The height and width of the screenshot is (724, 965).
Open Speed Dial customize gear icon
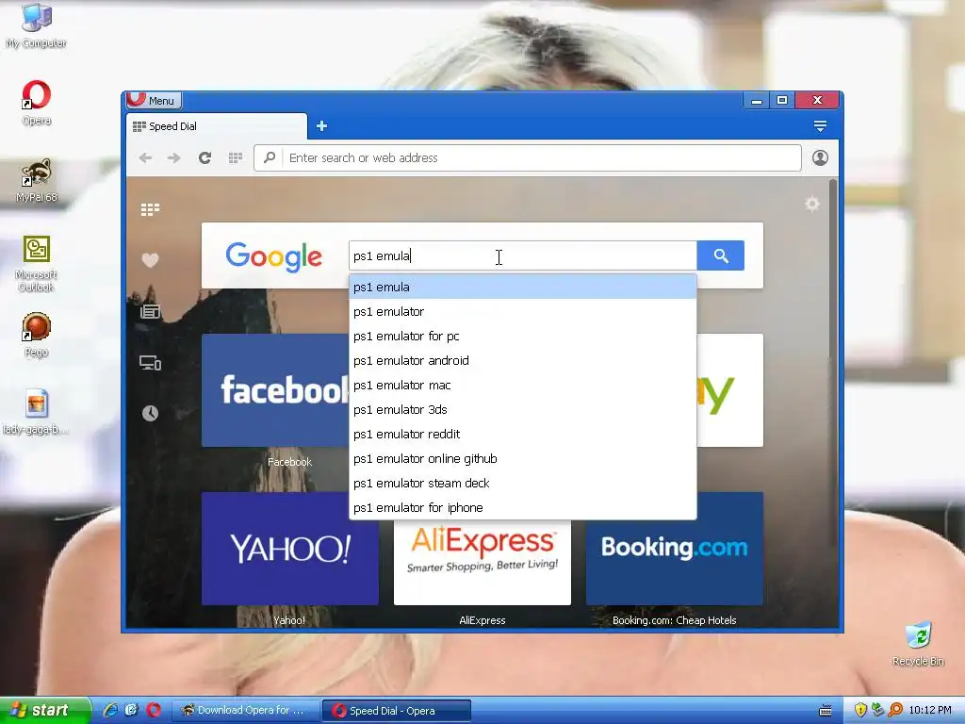[812, 204]
